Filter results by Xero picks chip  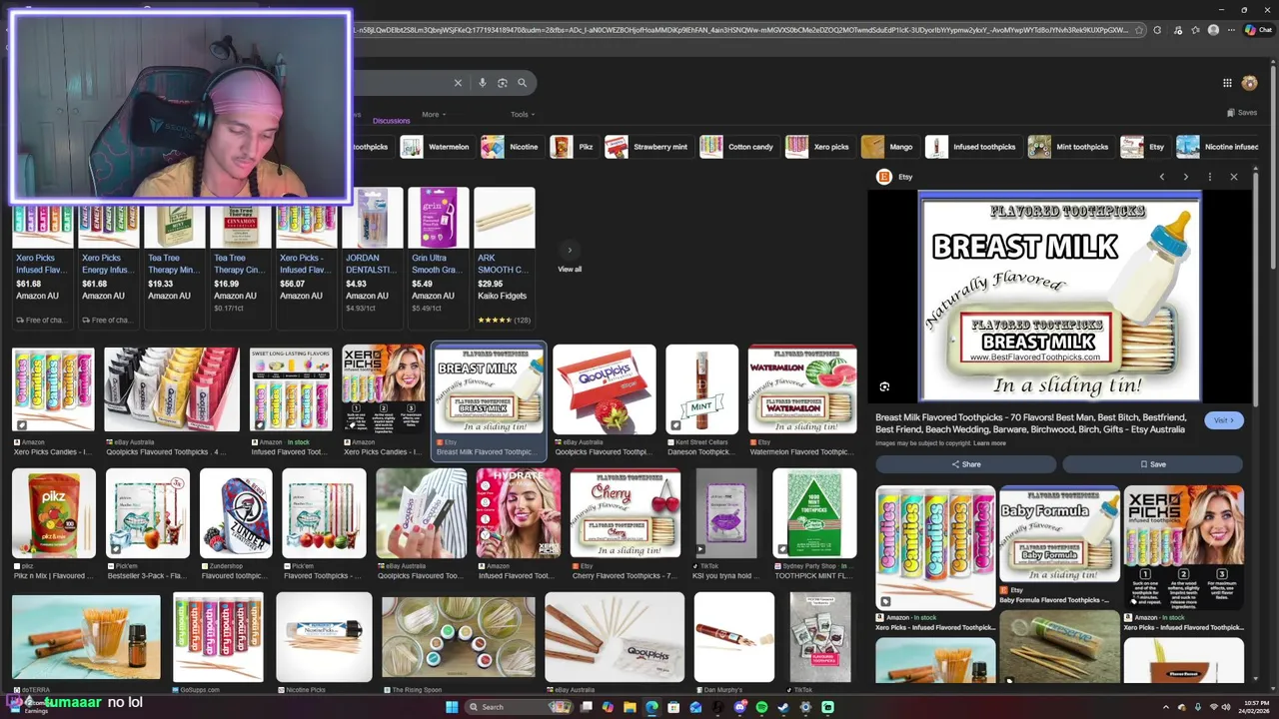coord(819,147)
